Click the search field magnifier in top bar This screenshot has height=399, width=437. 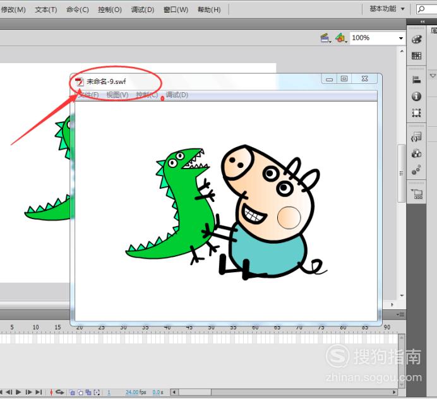[x=422, y=9]
